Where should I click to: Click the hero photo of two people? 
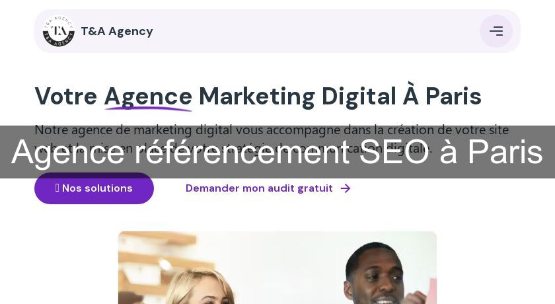coord(277,268)
